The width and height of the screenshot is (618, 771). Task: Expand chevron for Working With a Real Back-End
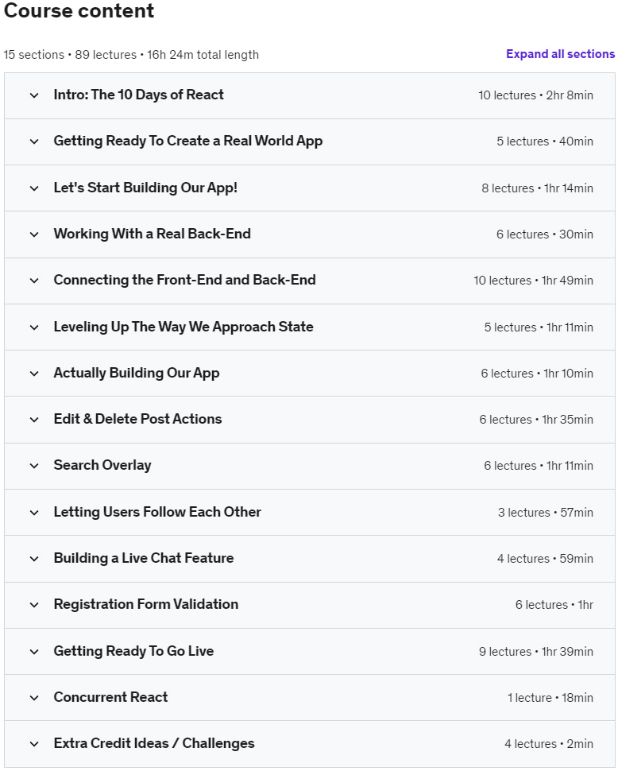[34, 234]
